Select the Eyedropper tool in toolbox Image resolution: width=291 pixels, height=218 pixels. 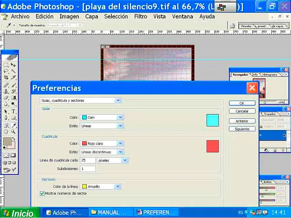click(x=13, y=126)
